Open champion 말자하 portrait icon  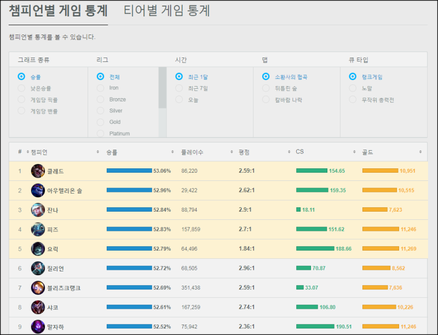pyautogui.click(x=38, y=327)
